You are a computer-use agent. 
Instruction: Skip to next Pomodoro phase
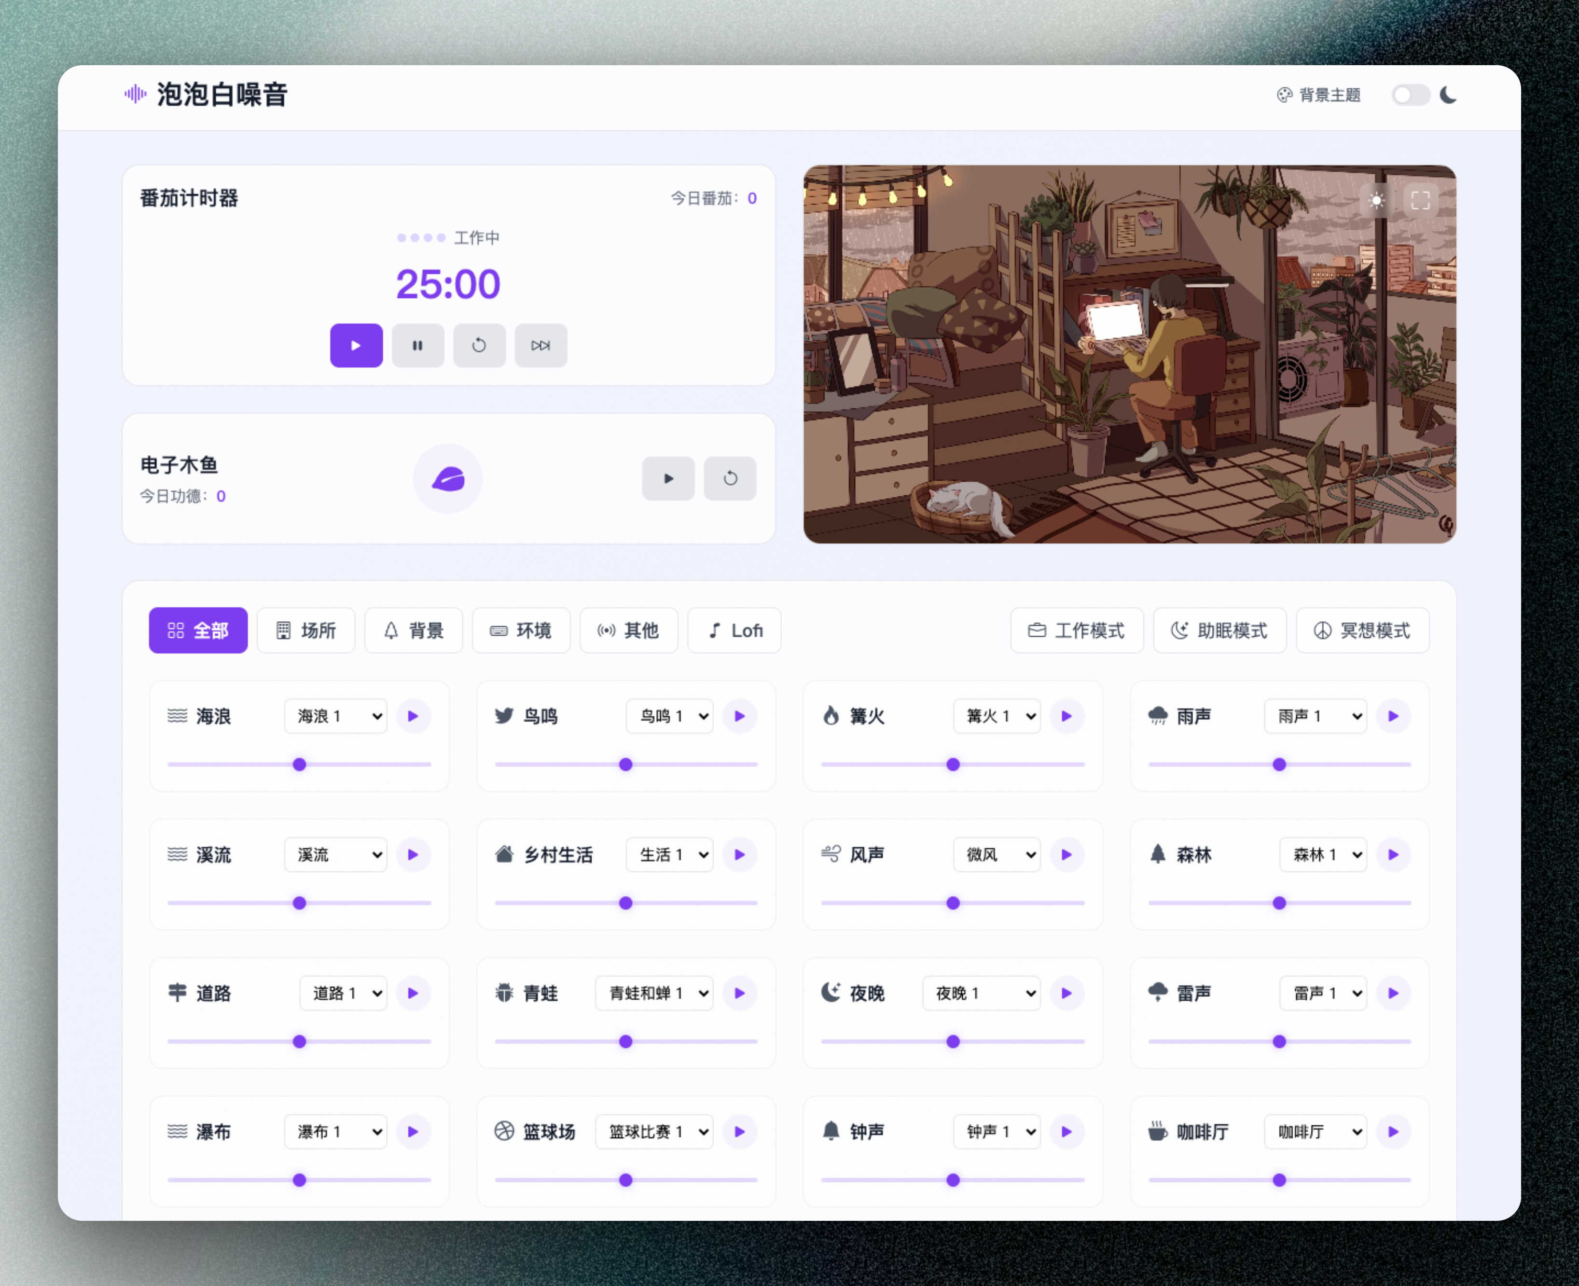tap(540, 345)
